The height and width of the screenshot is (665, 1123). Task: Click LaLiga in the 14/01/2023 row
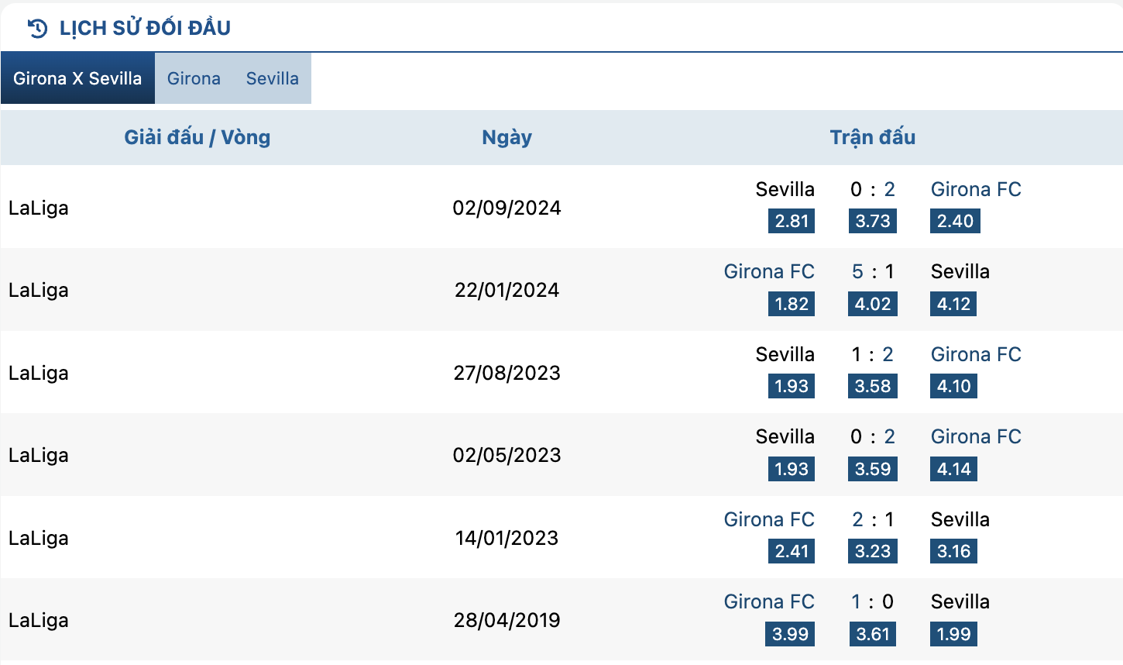pos(39,538)
